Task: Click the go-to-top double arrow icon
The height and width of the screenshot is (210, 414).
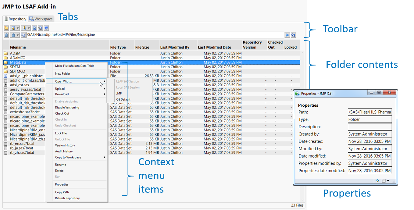Action: [12, 35]
